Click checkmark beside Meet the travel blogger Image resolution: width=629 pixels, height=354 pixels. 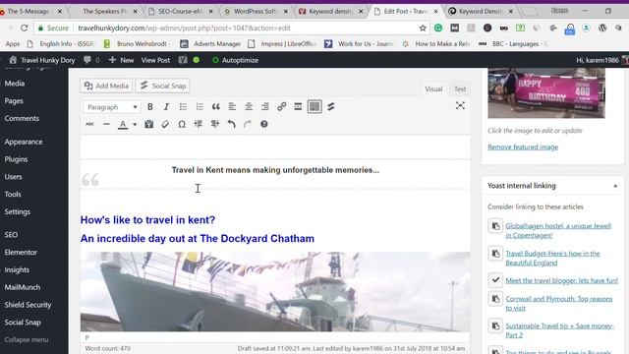[x=495, y=279]
